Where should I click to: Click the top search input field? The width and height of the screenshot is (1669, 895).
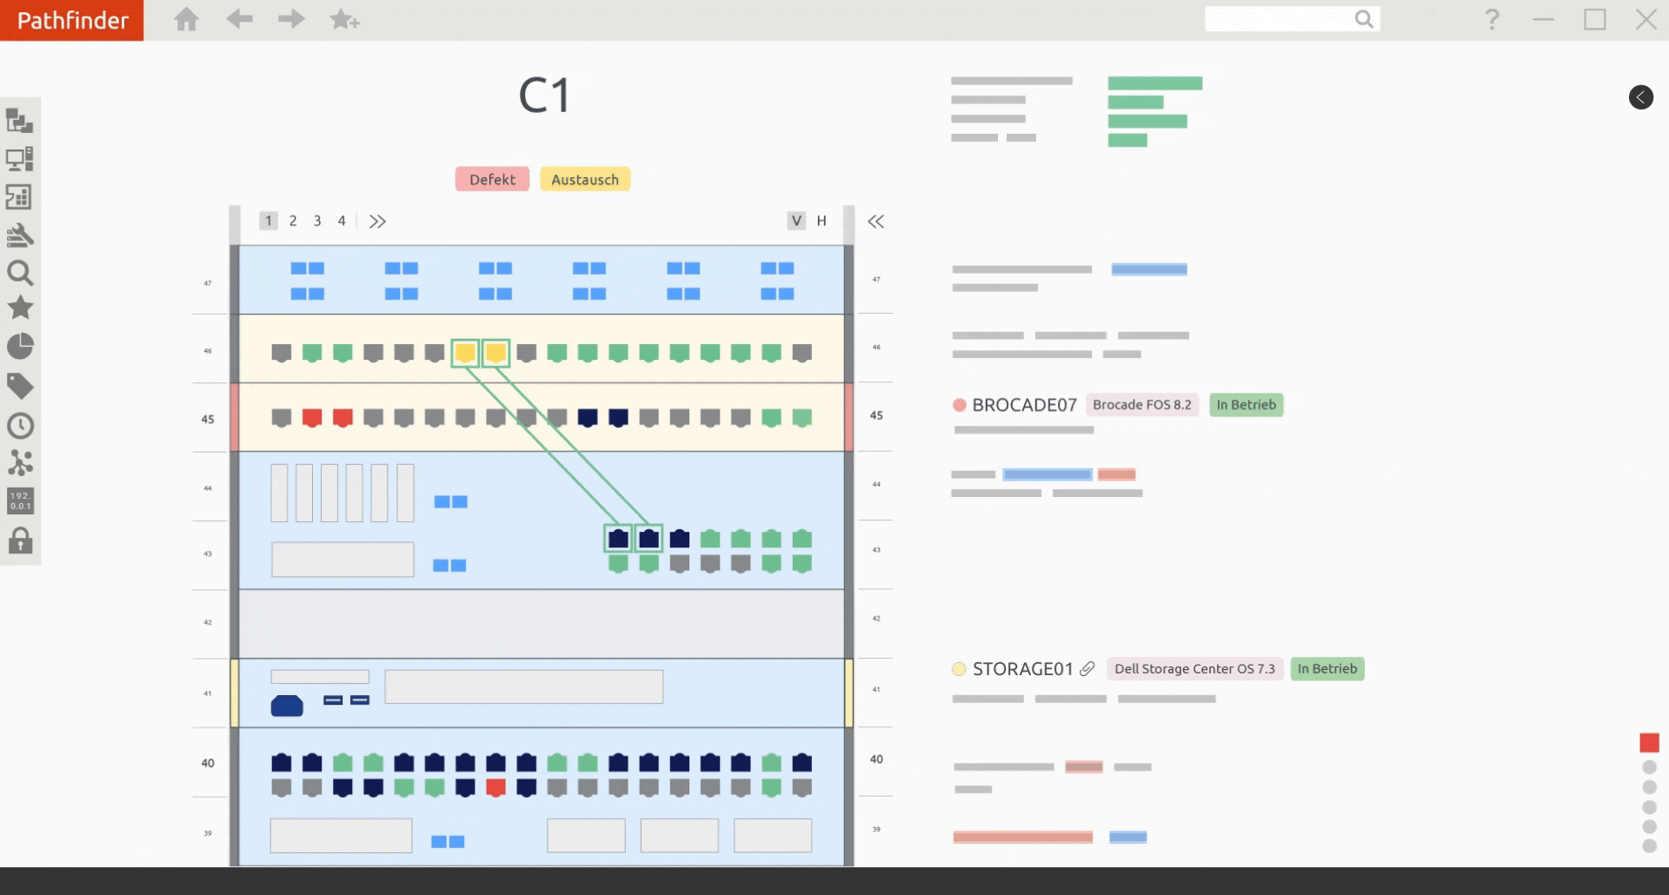pos(1278,19)
